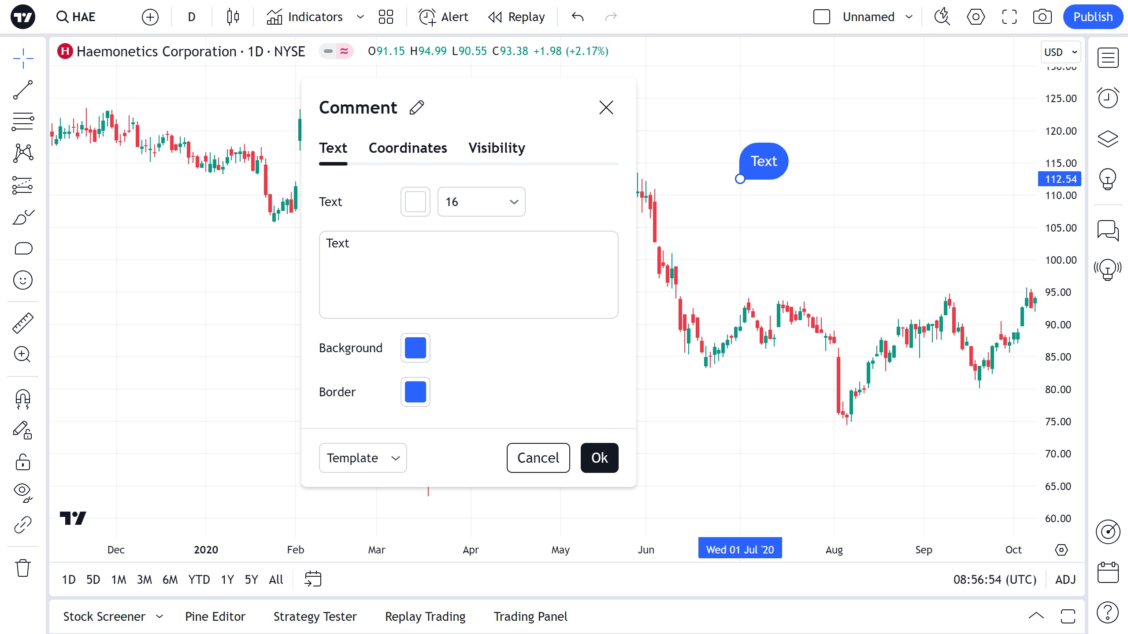Take a chart snapshot with camera icon
This screenshot has width=1128, height=634.
[x=1042, y=17]
